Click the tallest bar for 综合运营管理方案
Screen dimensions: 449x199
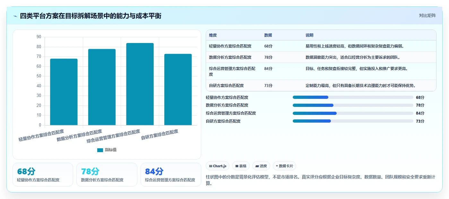tap(140, 84)
